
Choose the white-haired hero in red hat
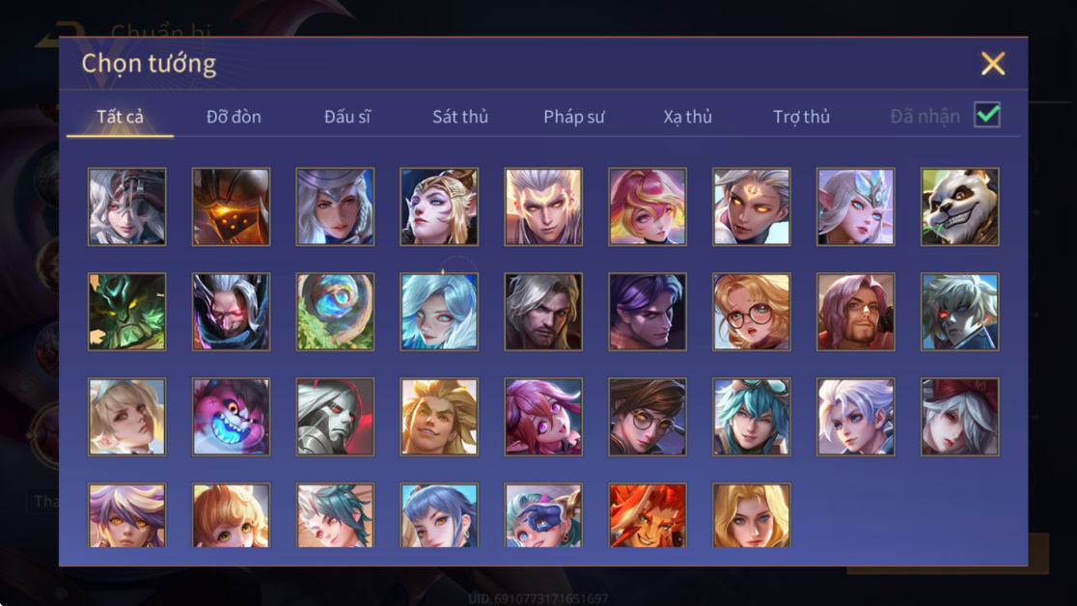tap(959, 416)
